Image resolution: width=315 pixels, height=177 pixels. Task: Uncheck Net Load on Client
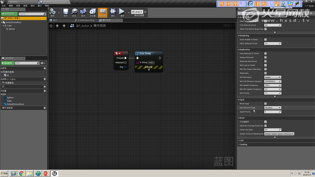pos(265,65)
